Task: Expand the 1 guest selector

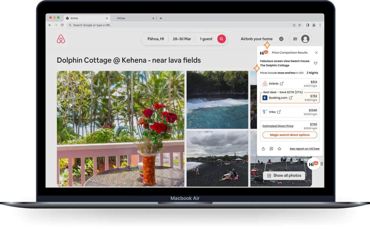Action: point(206,39)
